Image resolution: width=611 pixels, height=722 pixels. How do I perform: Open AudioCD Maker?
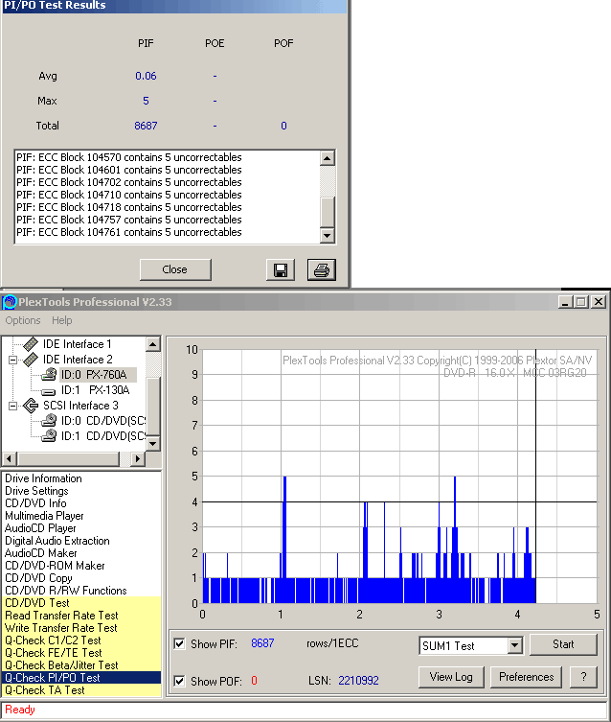(x=40, y=553)
